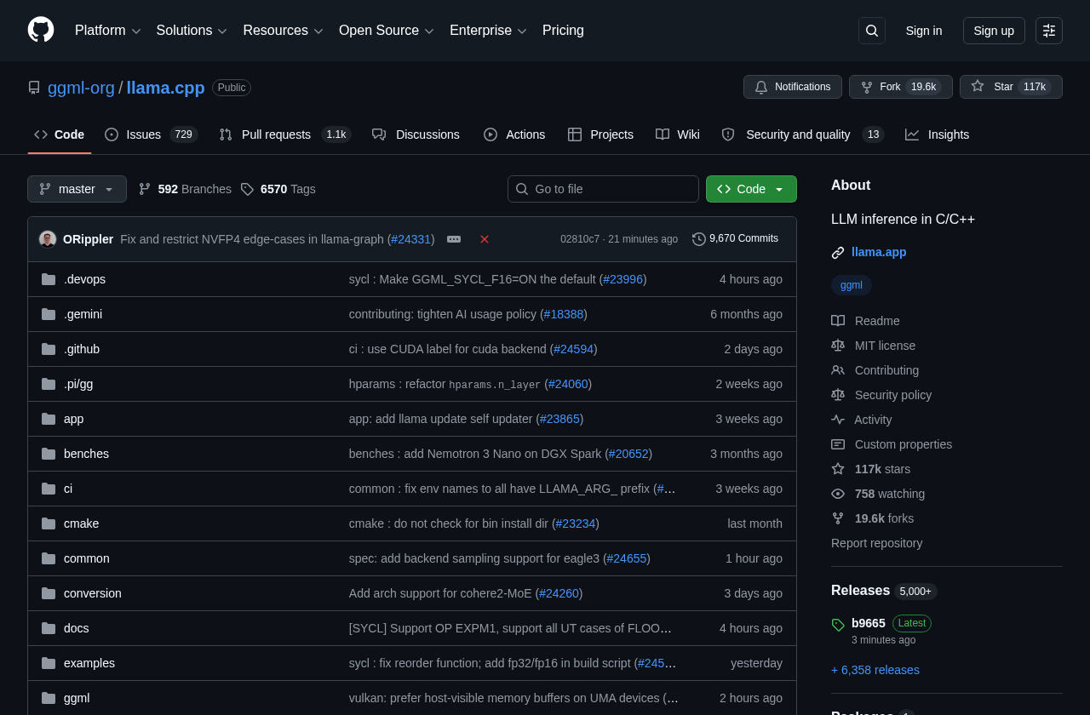Click the Fork 19.6k button
The height and width of the screenshot is (715, 1090).
[x=901, y=87]
